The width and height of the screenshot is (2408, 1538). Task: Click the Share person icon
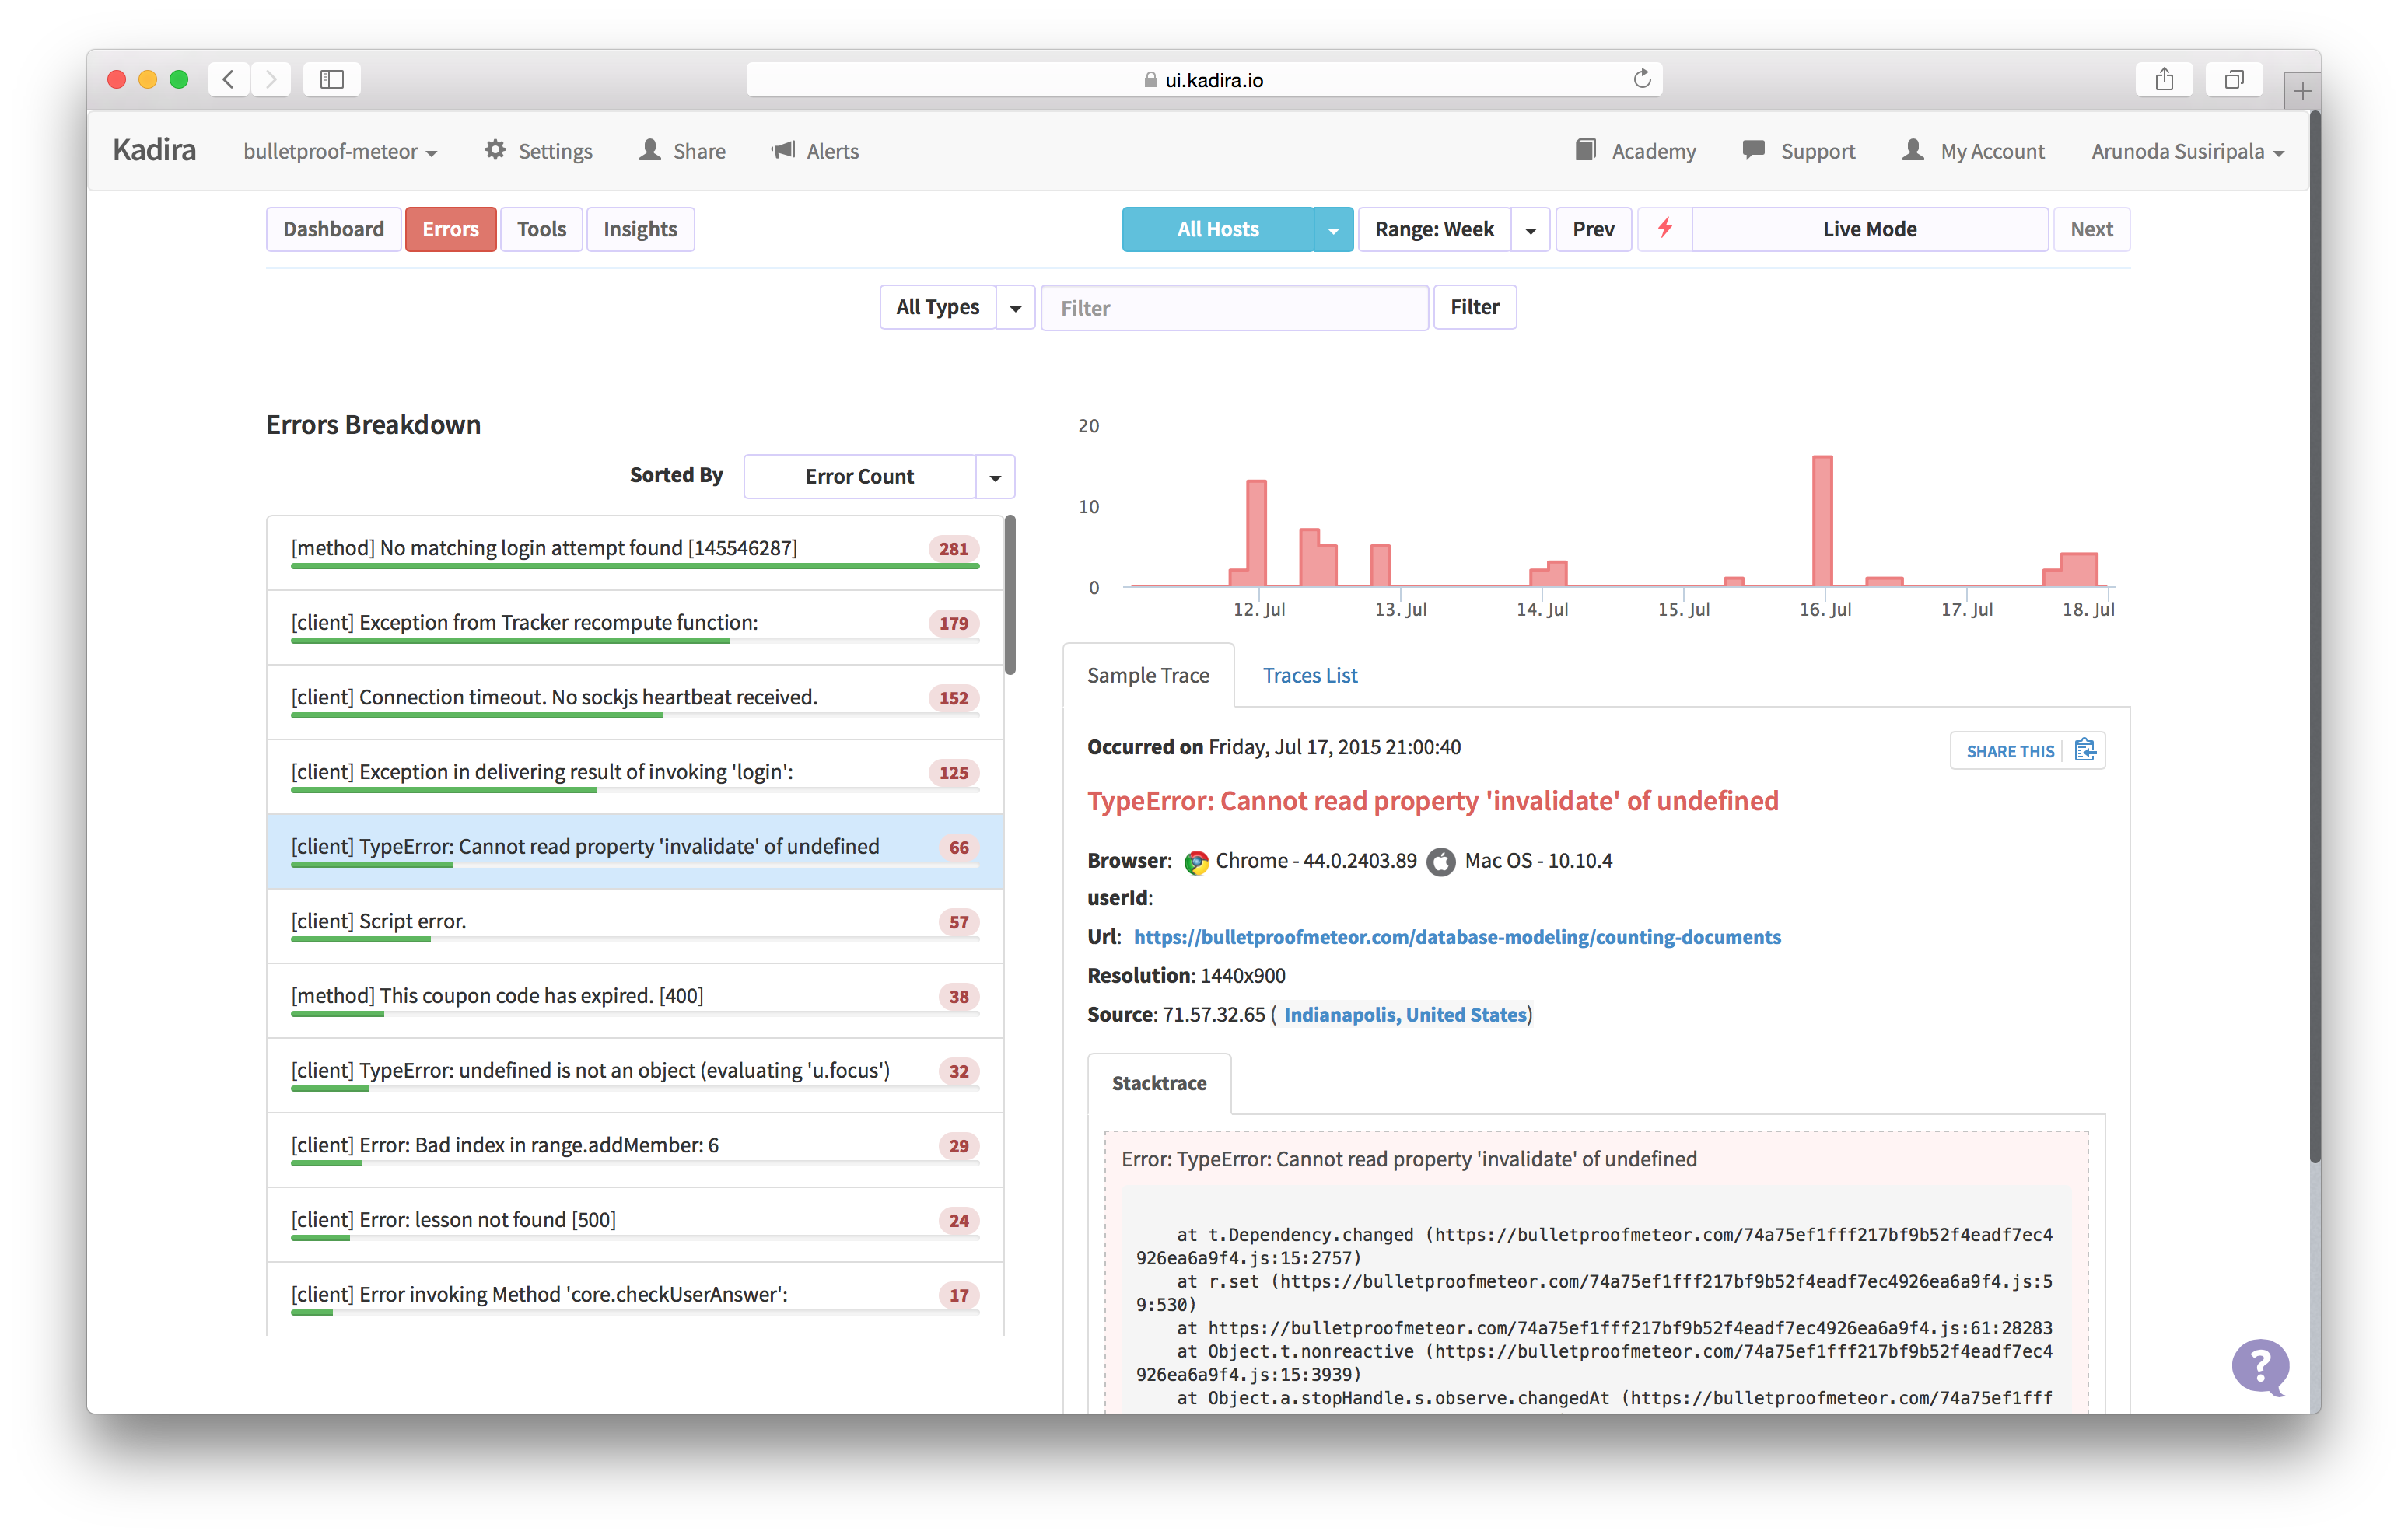tap(650, 150)
